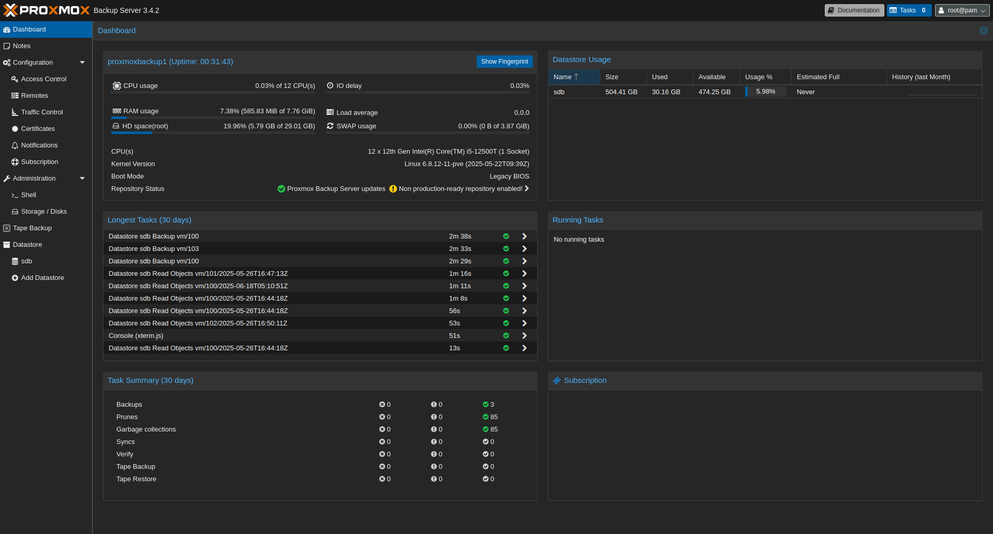The image size is (993, 534).
Task: Click the Verify successful count icon
Action: point(485,454)
